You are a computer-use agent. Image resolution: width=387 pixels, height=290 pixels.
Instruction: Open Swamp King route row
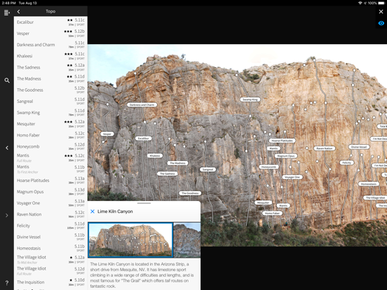click(50, 113)
